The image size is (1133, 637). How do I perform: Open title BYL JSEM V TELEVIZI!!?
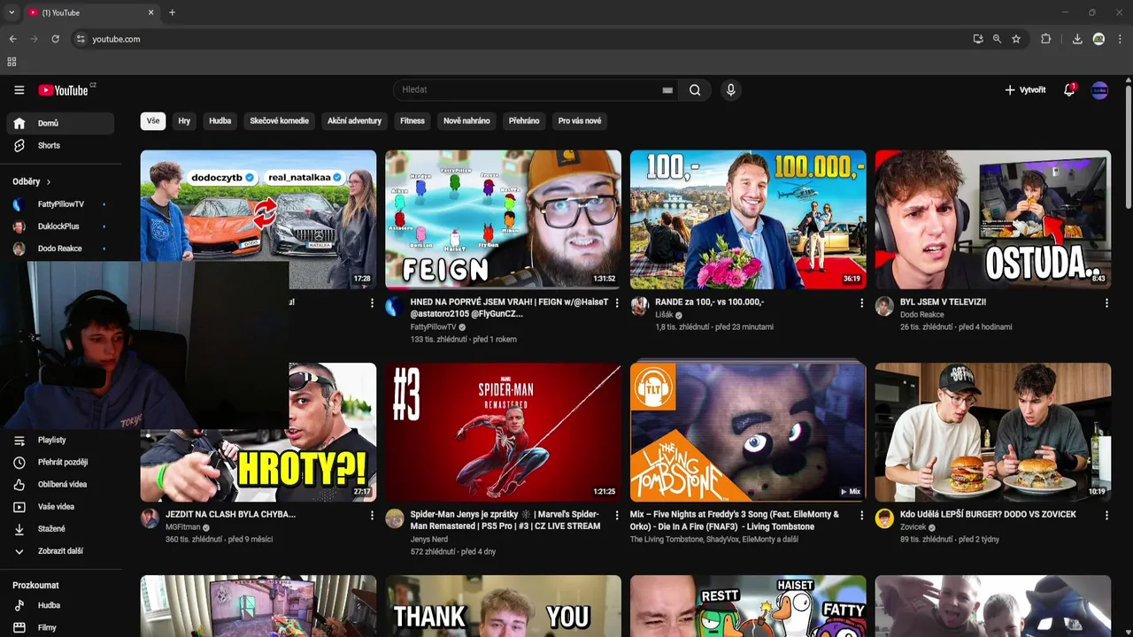point(943,303)
